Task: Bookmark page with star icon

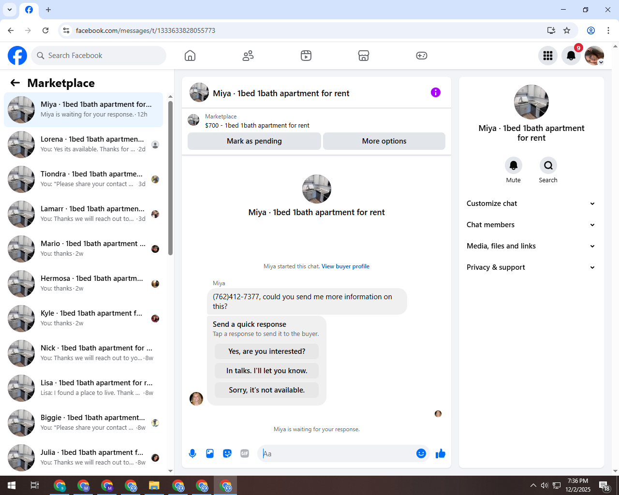Action: 567,30
